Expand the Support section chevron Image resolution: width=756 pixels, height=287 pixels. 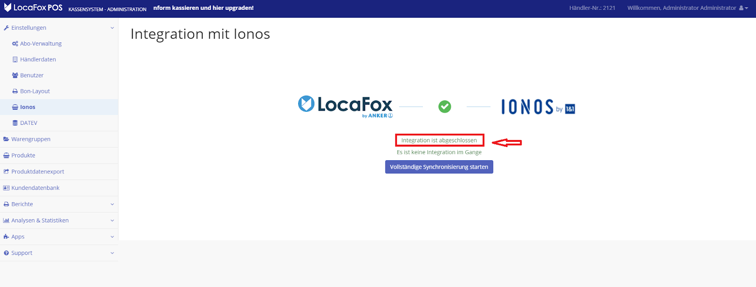pos(112,253)
